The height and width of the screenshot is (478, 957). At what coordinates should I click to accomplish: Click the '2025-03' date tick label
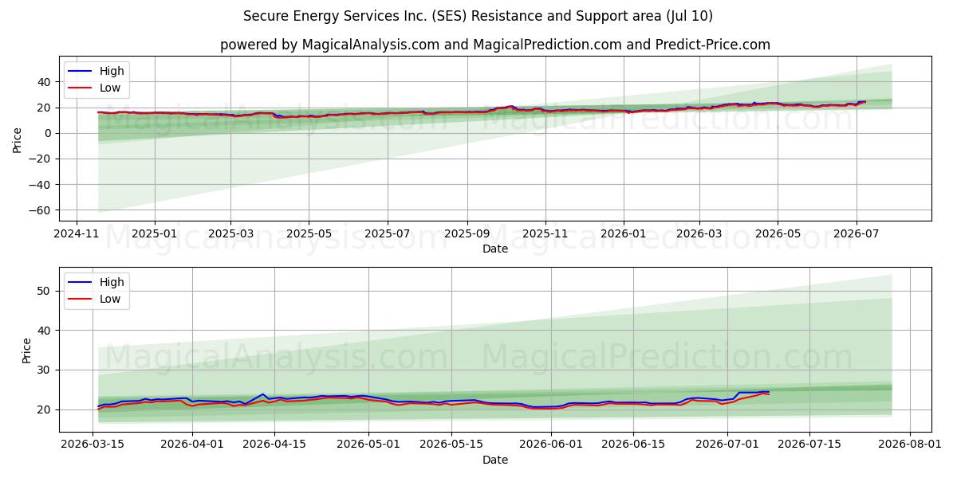pos(230,234)
